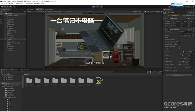This screenshot has height=111, width=195.
Task: Toggle hidden packages visibility in Project
Action: tap(160, 72)
